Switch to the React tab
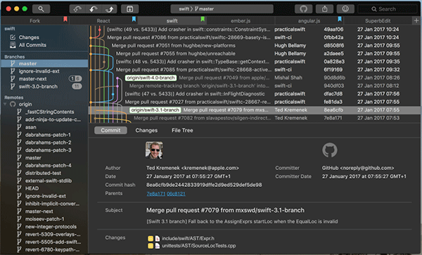Image resolution: width=422 pixels, height=255 pixels. pos(103,20)
